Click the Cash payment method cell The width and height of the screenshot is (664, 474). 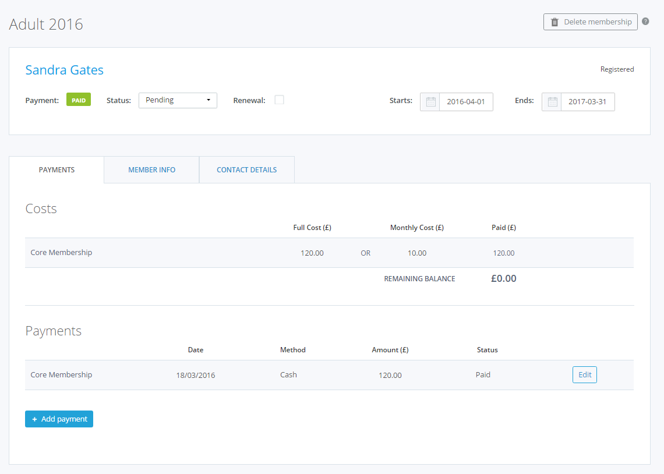288,375
